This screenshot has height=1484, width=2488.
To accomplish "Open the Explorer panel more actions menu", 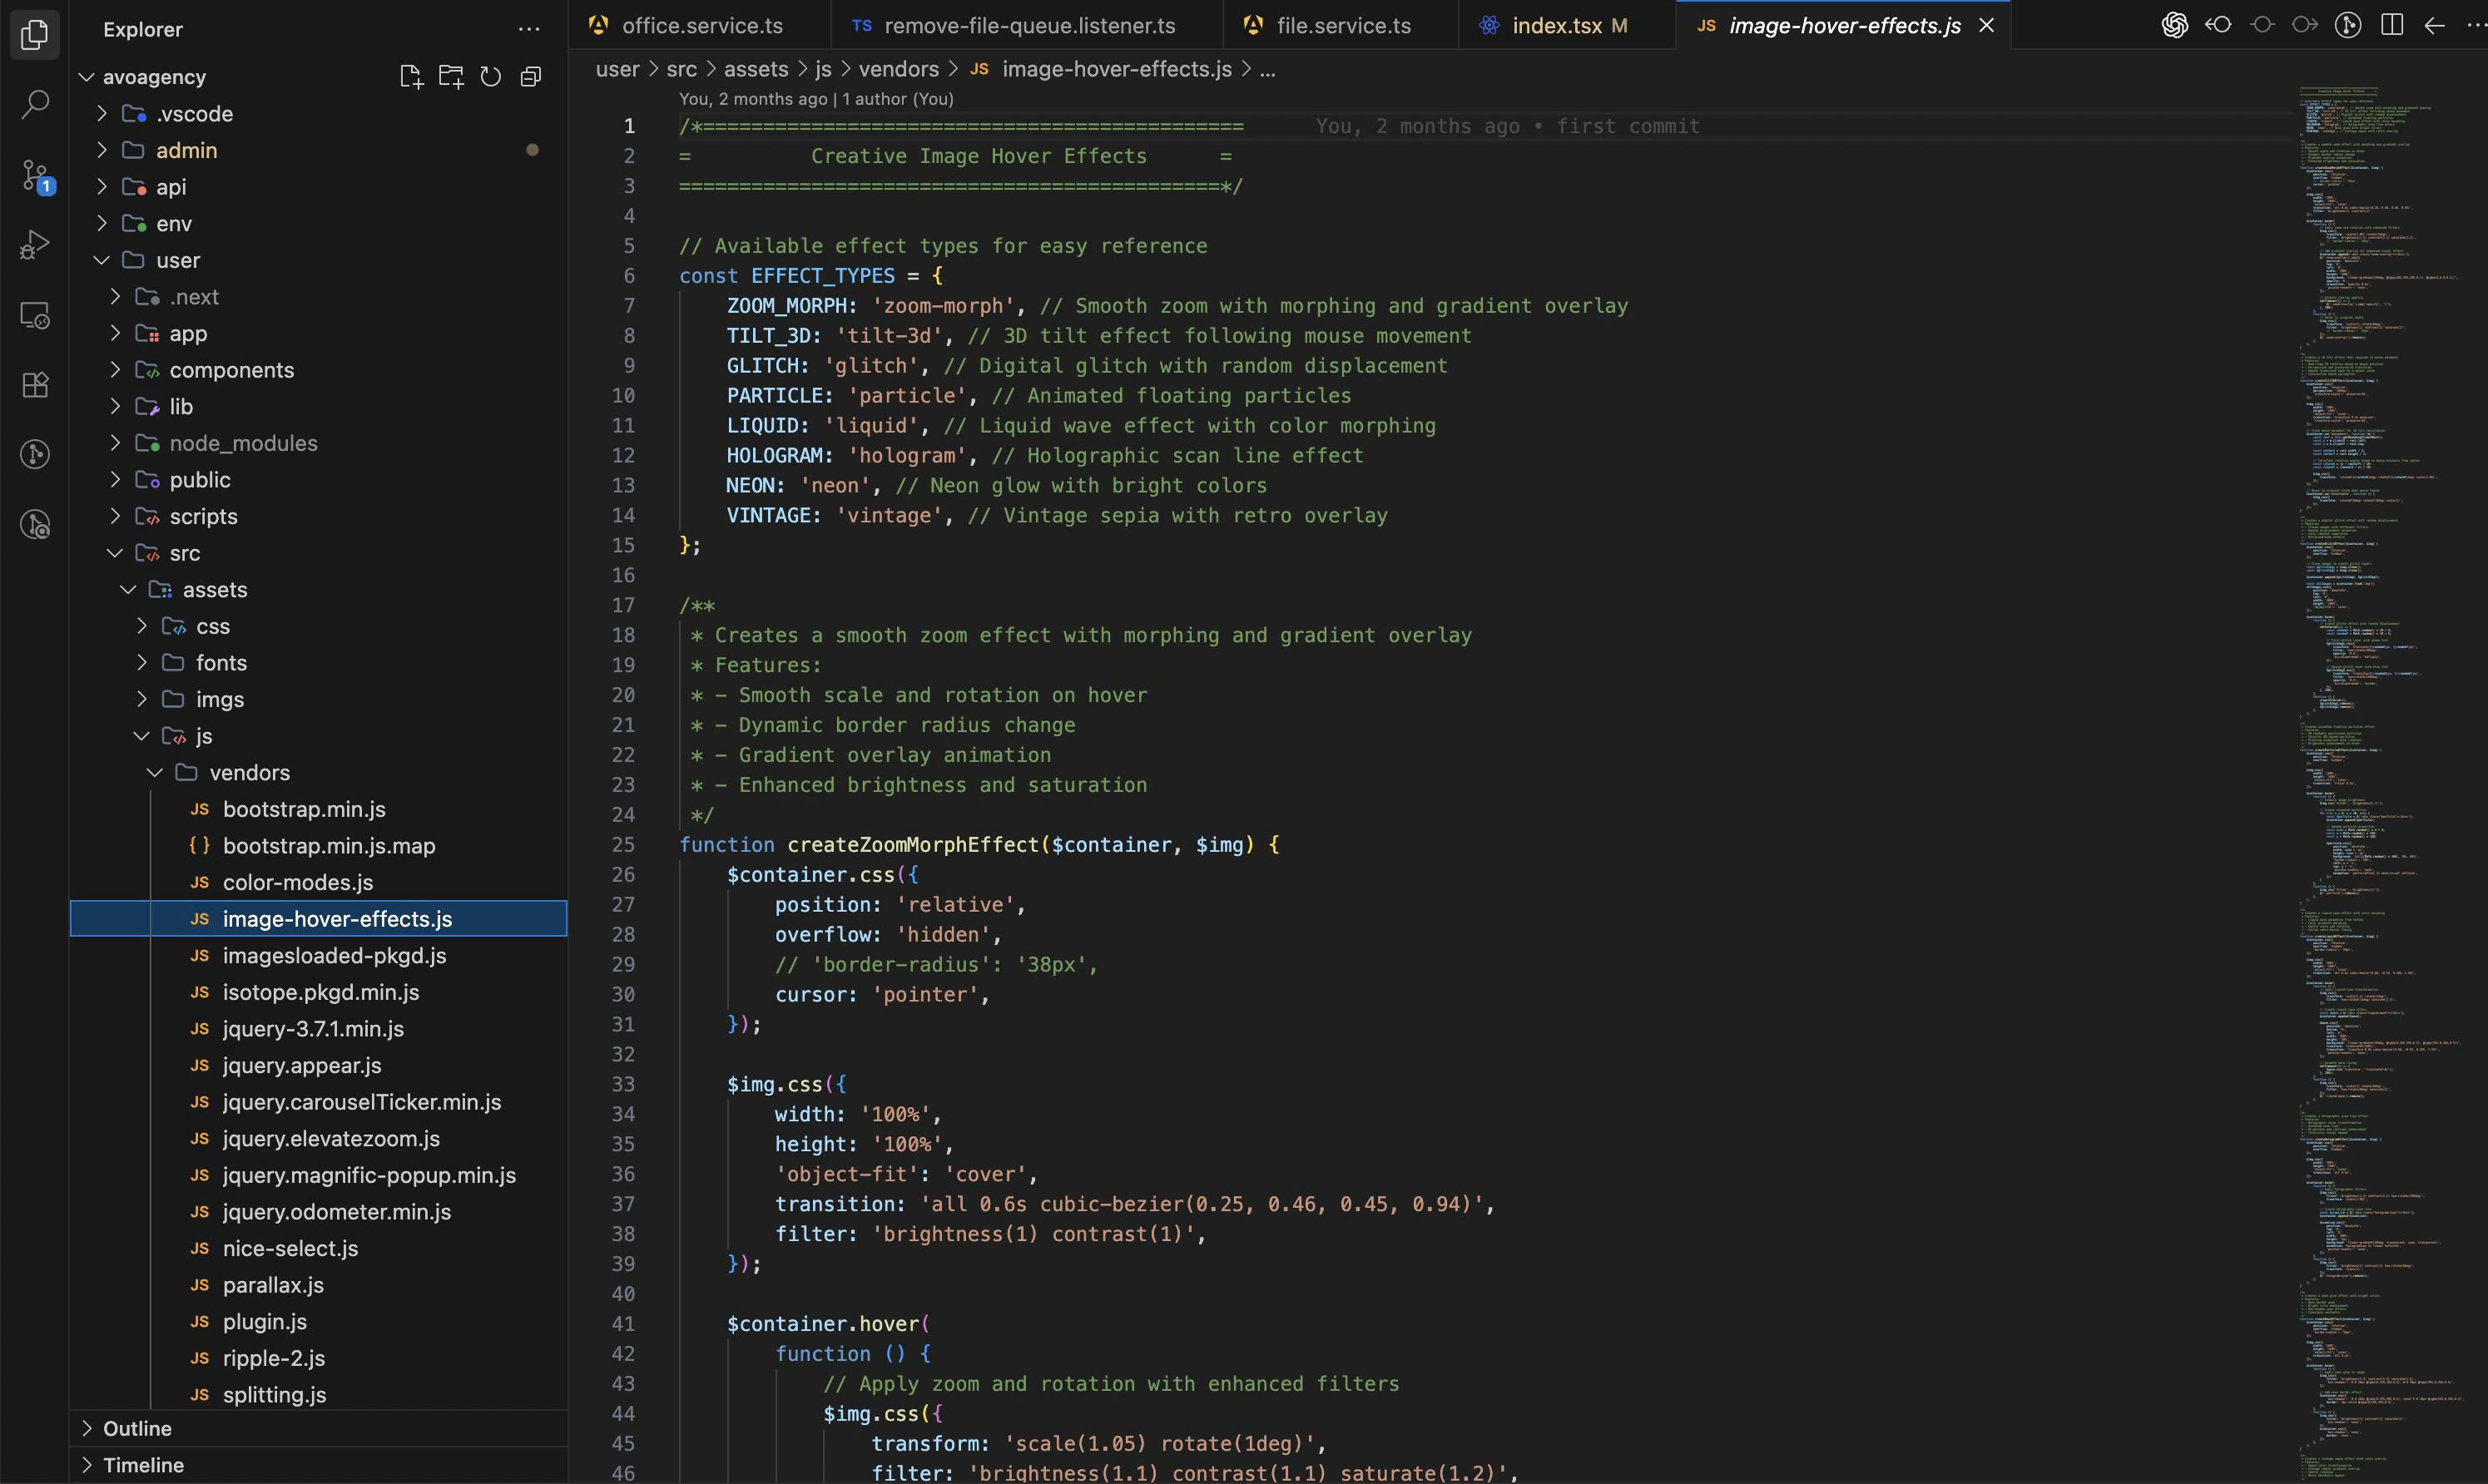I will [x=529, y=29].
